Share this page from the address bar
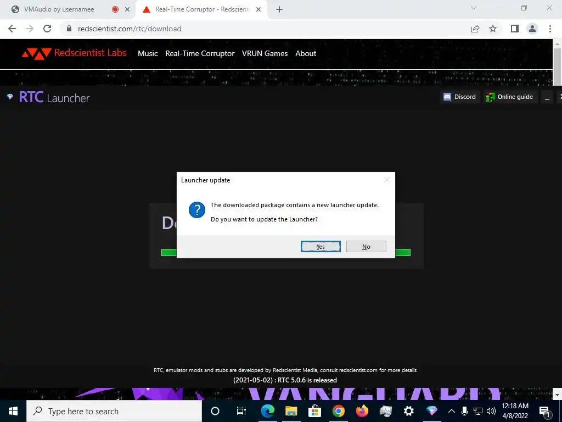The width and height of the screenshot is (562, 422). pos(475,29)
